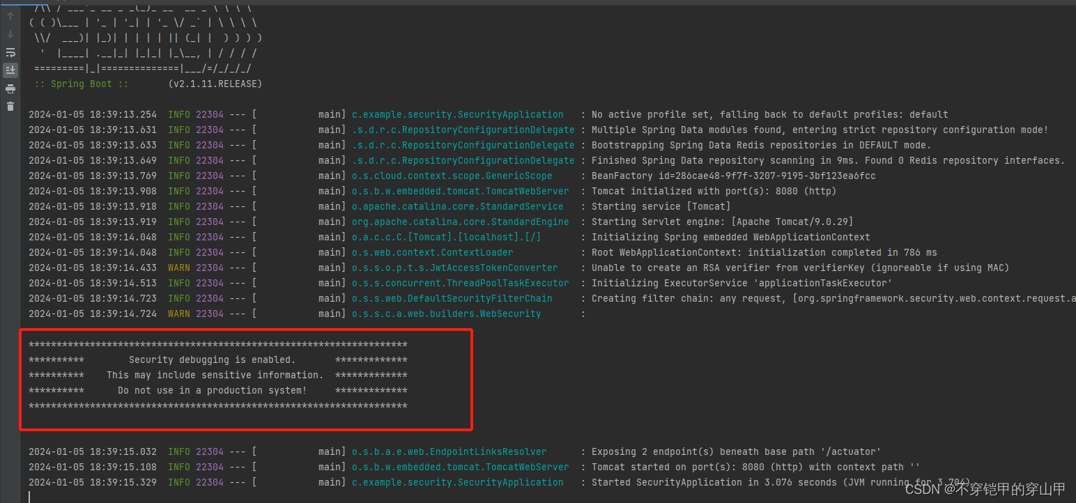
Task: Click 'Exposing 2 endpoint(s) beneath base path' message
Action: click(x=736, y=451)
